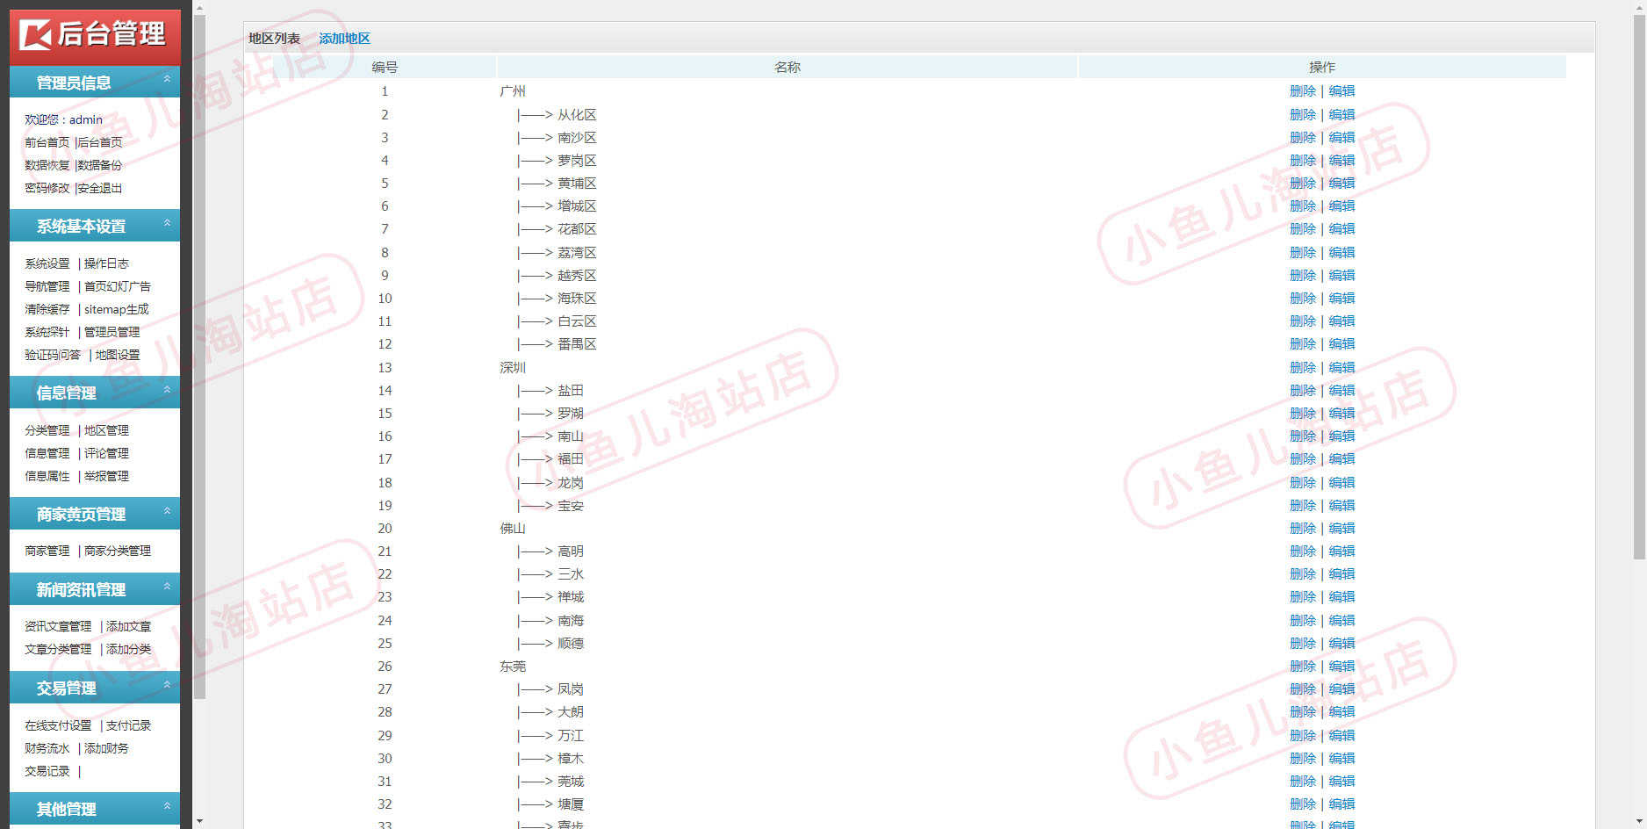
Task: Open 商家分类管理 link
Action: pyautogui.click(x=118, y=551)
